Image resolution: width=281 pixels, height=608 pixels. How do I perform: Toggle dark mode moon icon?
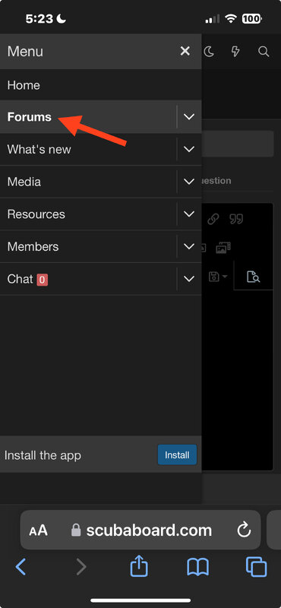[x=209, y=52]
